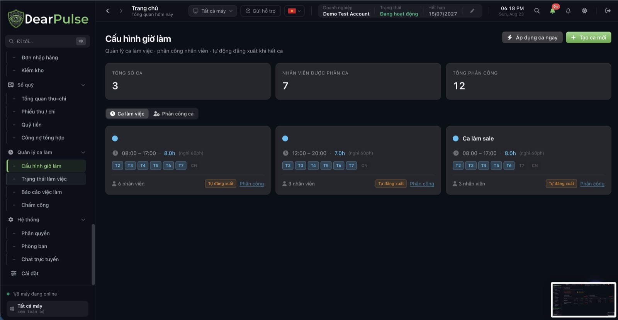Screen dimensions: 618x320
Task: Toggle the CN day chip in the Ca làm sale card
Action: coord(535,166)
